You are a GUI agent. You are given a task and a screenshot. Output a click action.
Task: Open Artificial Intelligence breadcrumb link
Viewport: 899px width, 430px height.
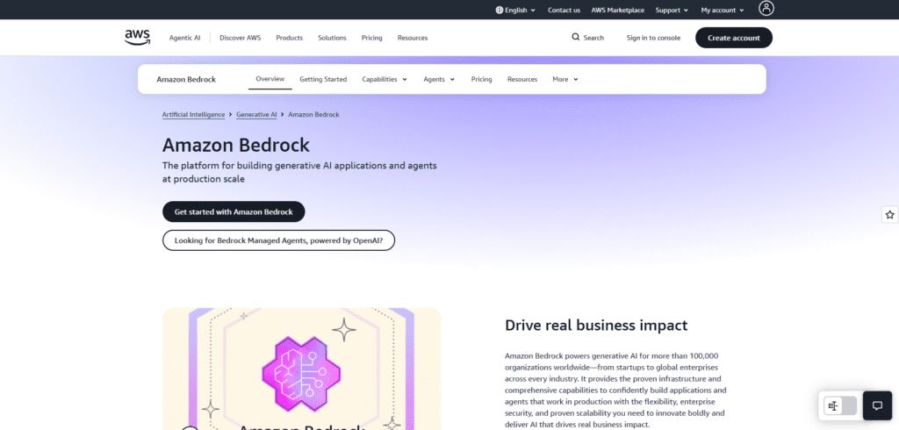point(193,115)
